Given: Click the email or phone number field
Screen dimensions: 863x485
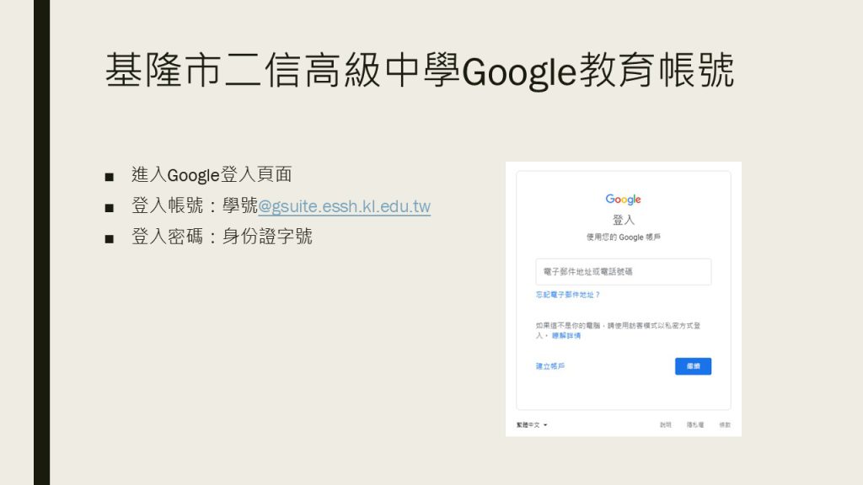Looking at the screenshot, I should pyautogui.click(x=623, y=272).
